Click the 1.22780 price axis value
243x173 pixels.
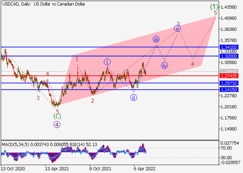pyautogui.click(x=229, y=96)
